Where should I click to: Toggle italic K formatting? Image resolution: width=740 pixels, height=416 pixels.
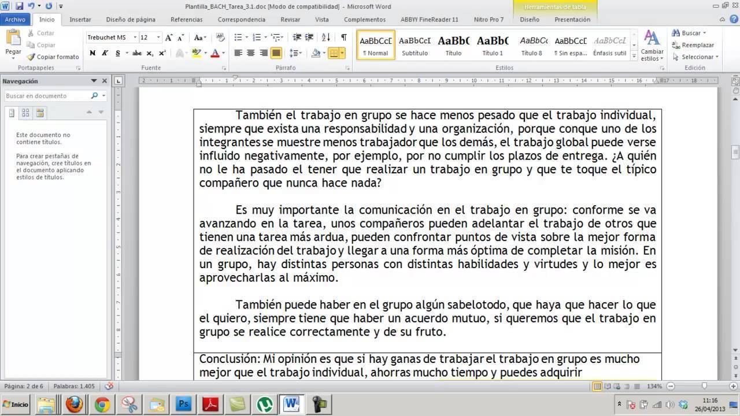point(105,53)
